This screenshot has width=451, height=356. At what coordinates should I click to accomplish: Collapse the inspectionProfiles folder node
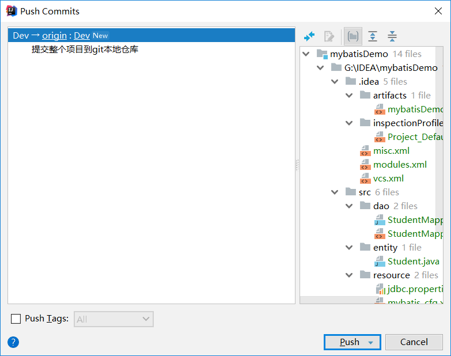click(349, 123)
